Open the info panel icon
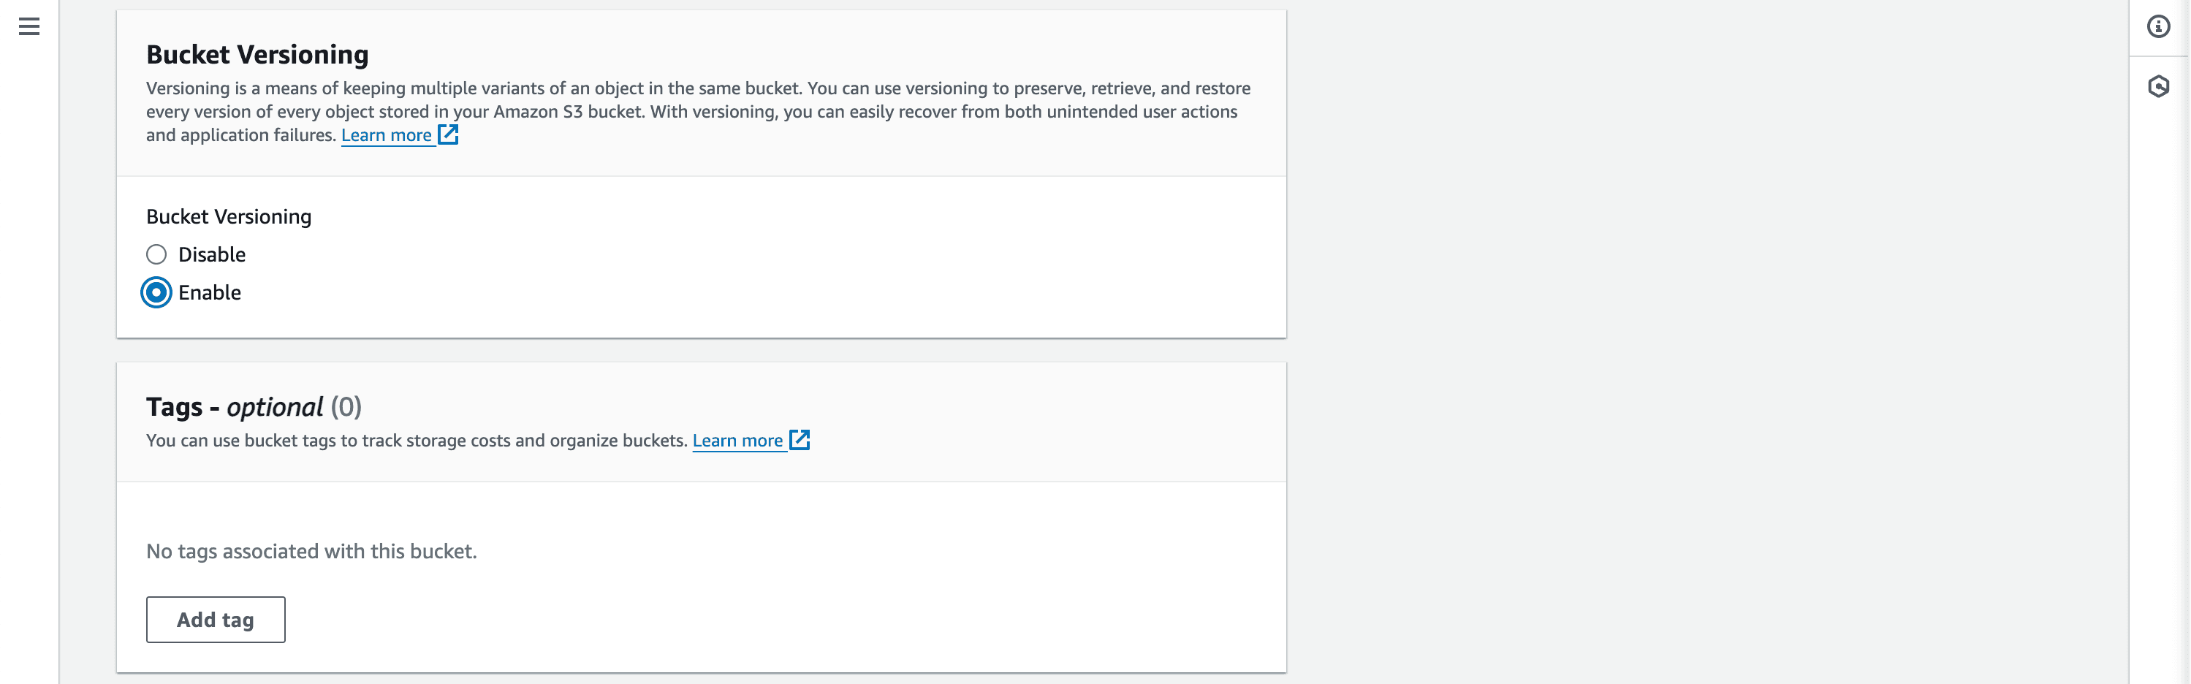 point(2158,26)
